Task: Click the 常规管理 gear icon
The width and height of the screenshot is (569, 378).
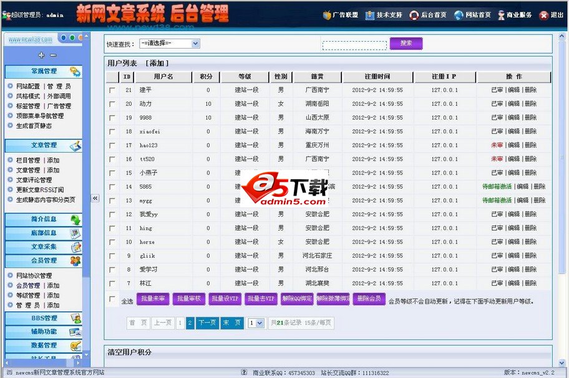Action: [75, 72]
